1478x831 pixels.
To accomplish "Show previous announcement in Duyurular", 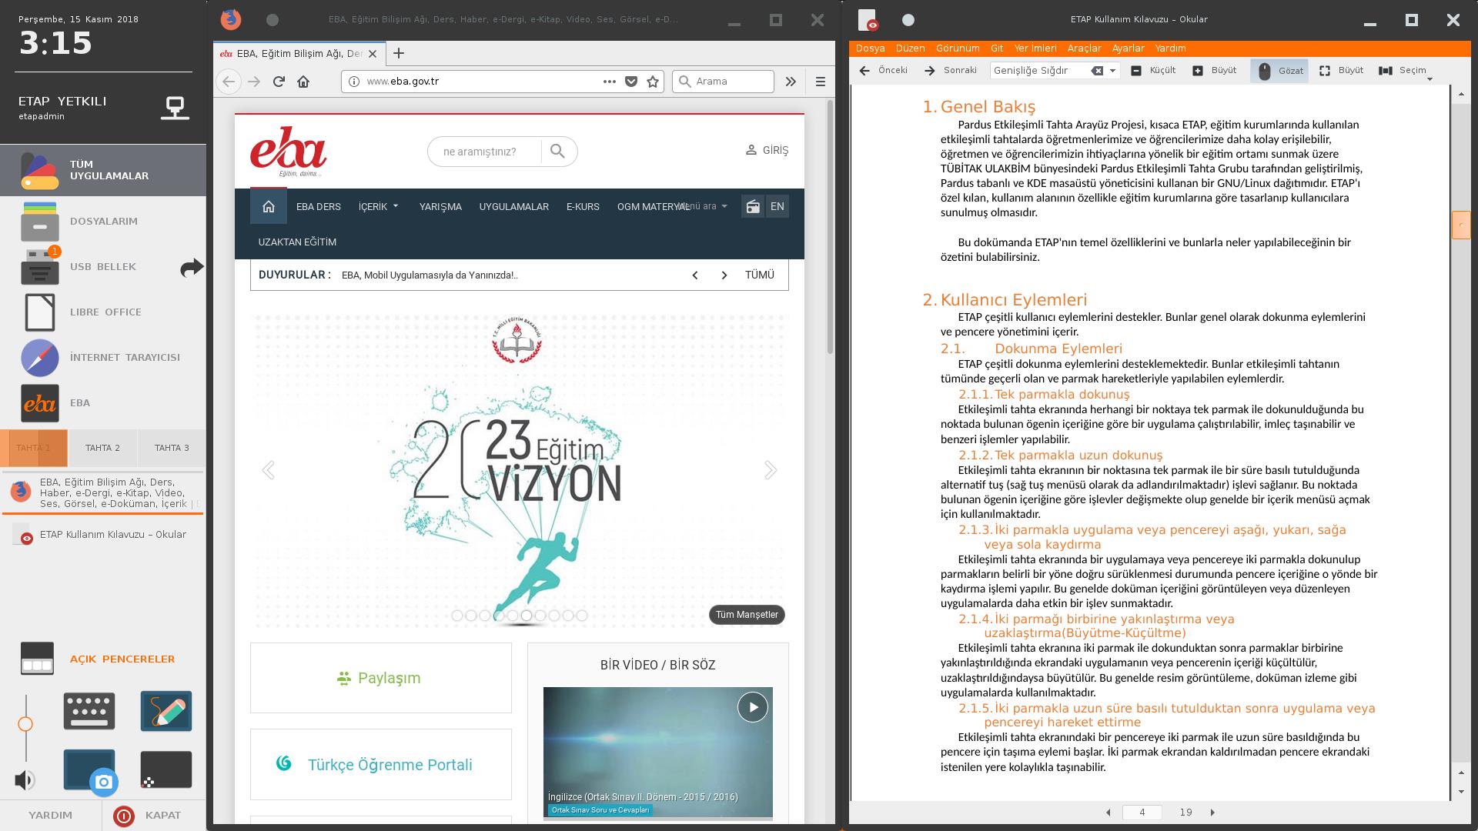I will tap(695, 275).
